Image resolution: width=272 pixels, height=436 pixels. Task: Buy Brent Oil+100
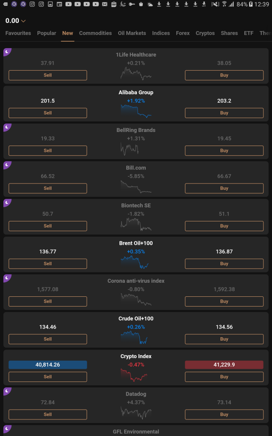[224, 264]
